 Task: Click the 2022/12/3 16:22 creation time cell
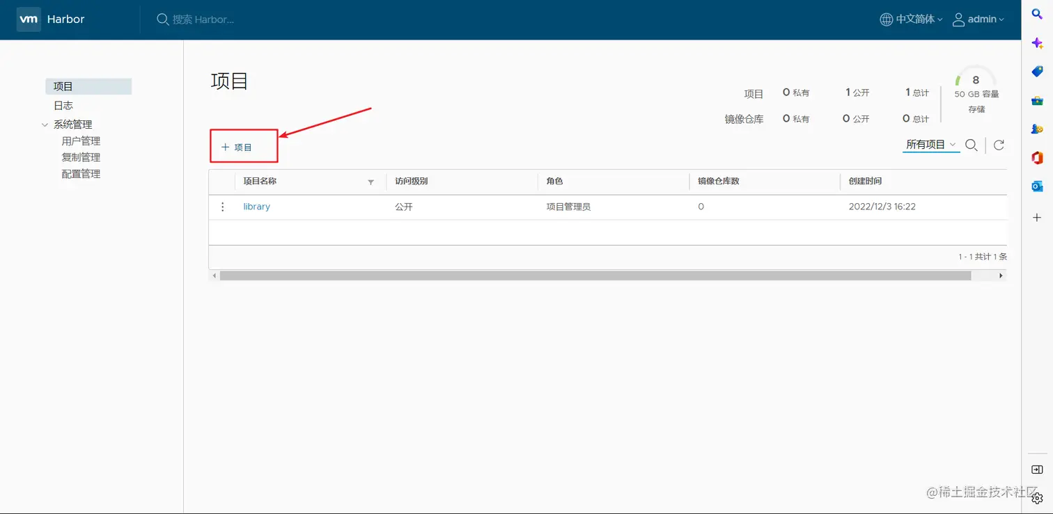tap(882, 207)
